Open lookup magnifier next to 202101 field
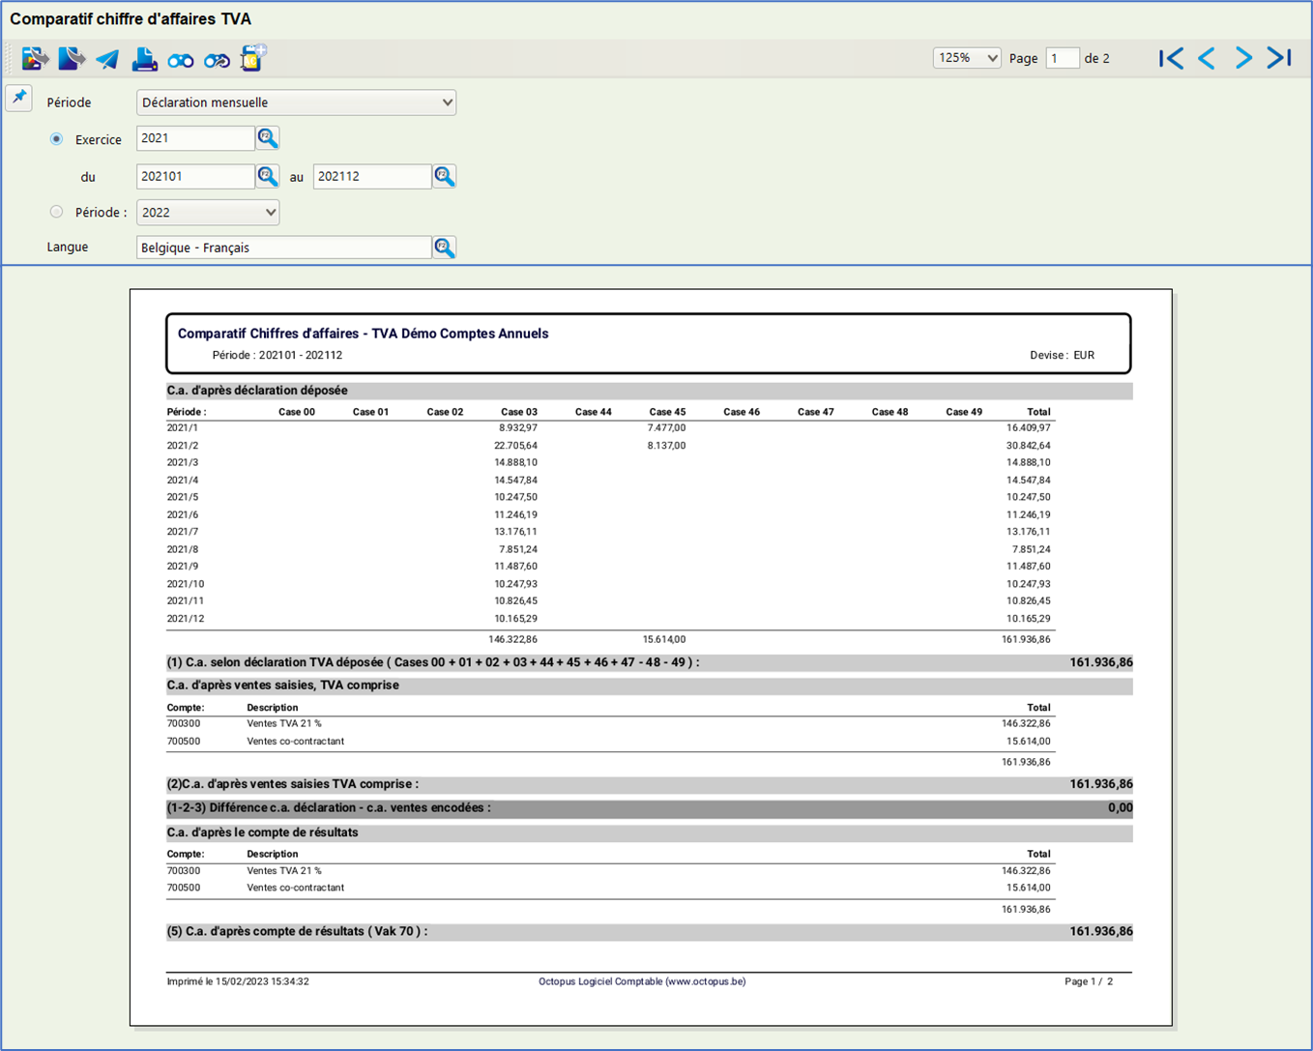Screen dimensions: 1313x1051 click(268, 176)
